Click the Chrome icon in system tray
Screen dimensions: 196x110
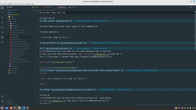pyautogui.click(x=176, y=108)
